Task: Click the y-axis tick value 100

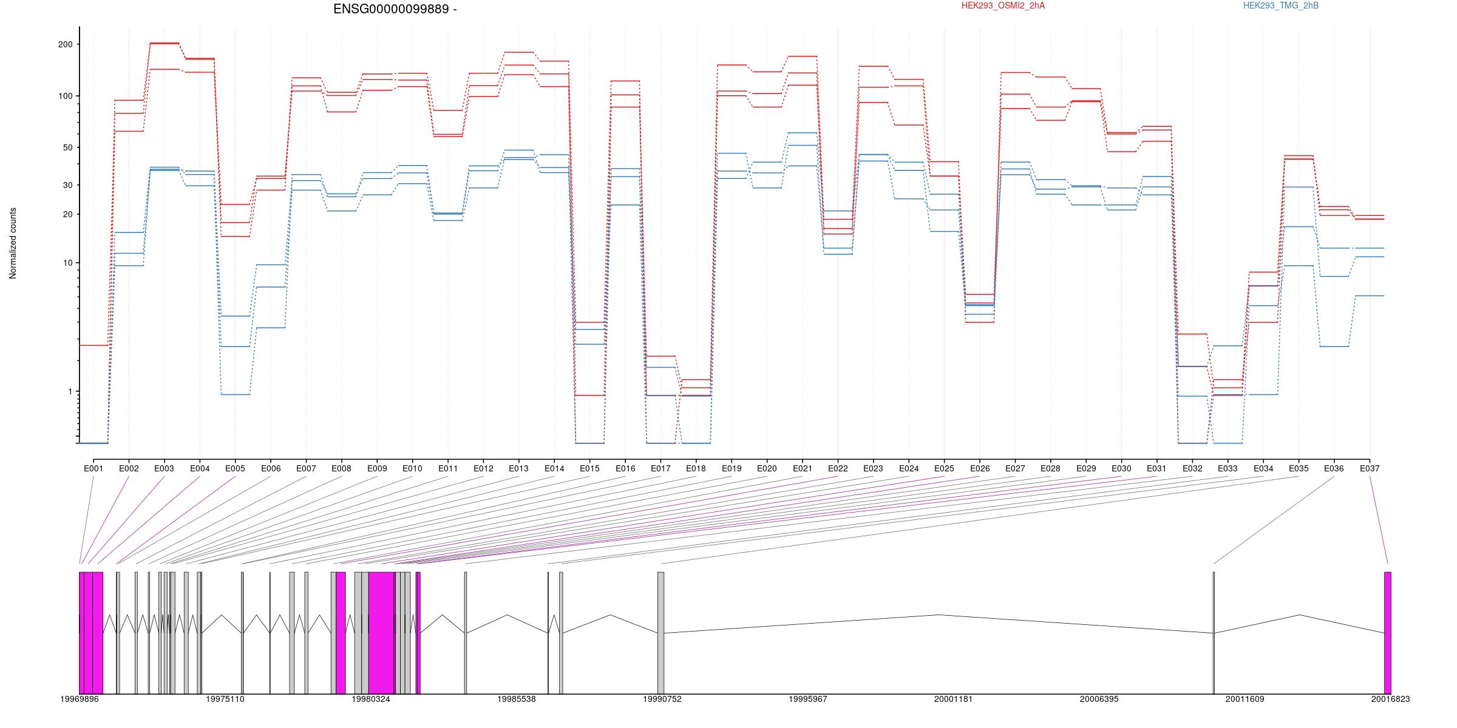Action: (x=66, y=96)
